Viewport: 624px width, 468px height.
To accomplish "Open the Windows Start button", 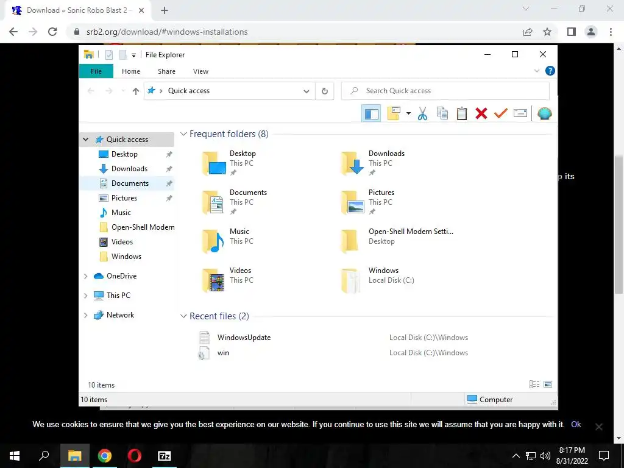I will click(x=15, y=456).
